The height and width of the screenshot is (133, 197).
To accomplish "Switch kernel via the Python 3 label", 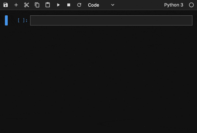I will click(x=174, y=5).
